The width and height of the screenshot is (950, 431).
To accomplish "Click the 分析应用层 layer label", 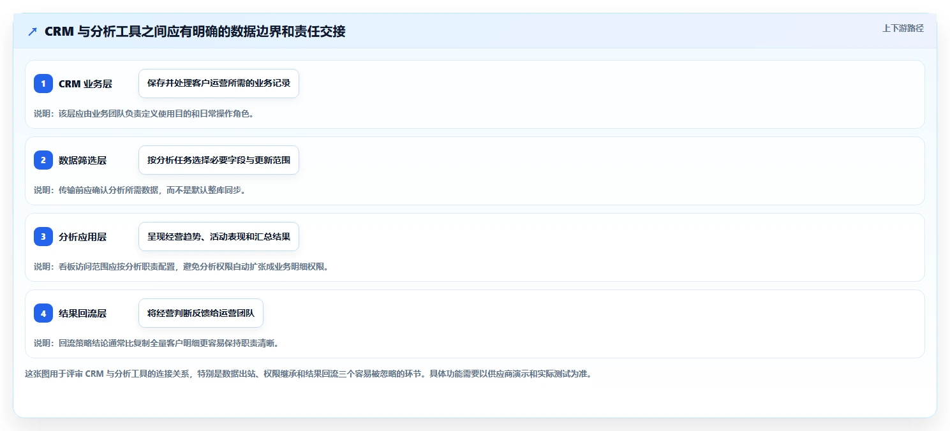I will pyautogui.click(x=83, y=237).
